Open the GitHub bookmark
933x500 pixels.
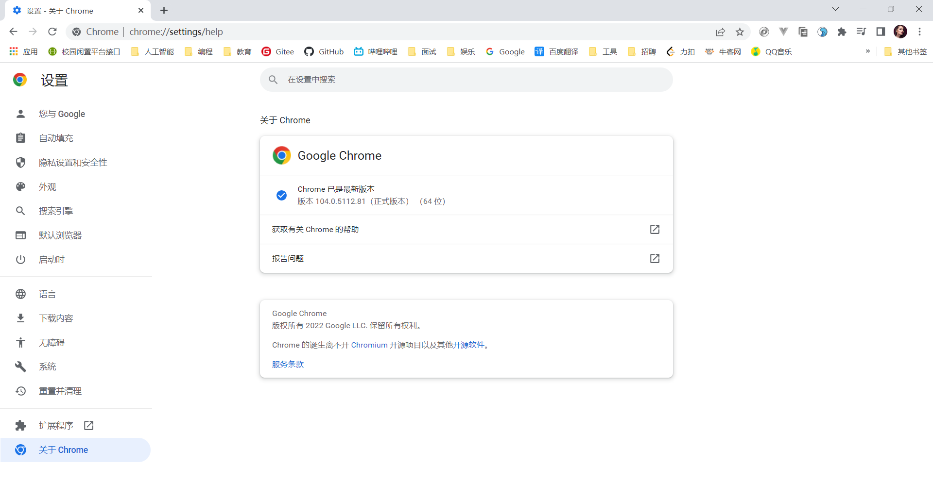[x=324, y=51]
